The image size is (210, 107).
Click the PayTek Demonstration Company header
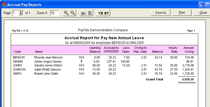103,30
